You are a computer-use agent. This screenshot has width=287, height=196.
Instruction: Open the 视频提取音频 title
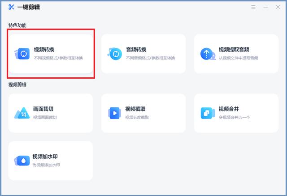pyautogui.click(x=234, y=50)
